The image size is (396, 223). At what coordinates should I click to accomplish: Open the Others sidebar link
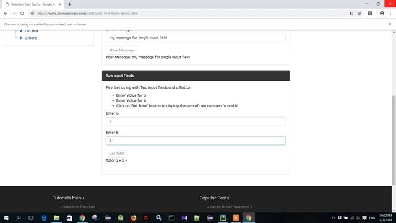point(30,38)
